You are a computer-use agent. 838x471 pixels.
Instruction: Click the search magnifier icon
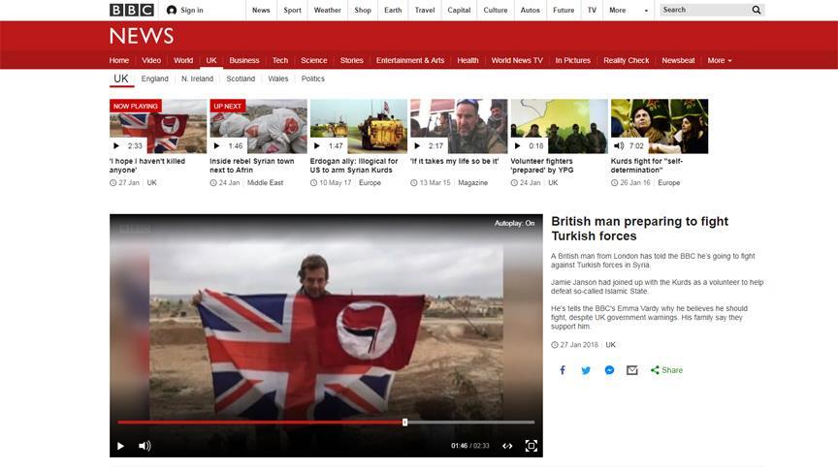click(757, 10)
